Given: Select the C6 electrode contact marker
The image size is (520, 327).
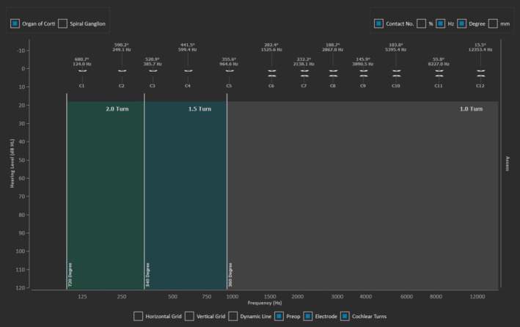Looking at the screenshot, I should pos(272,73).
